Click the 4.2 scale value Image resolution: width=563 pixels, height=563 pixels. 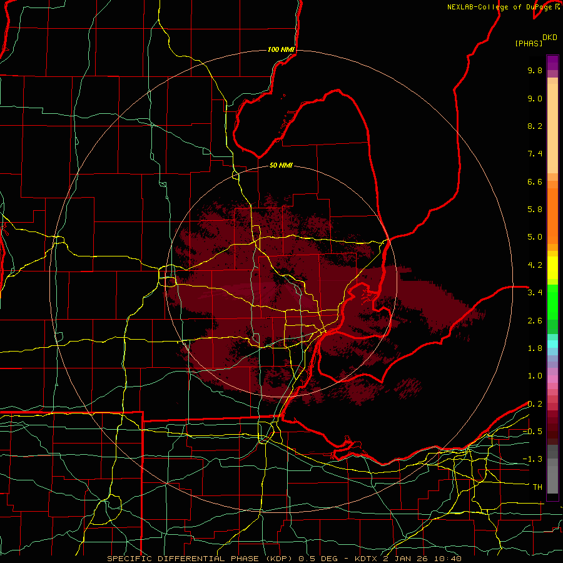pos(535,265)
